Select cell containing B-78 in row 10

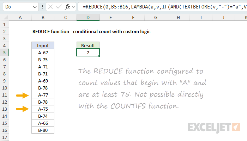click(x=43, y=88)
